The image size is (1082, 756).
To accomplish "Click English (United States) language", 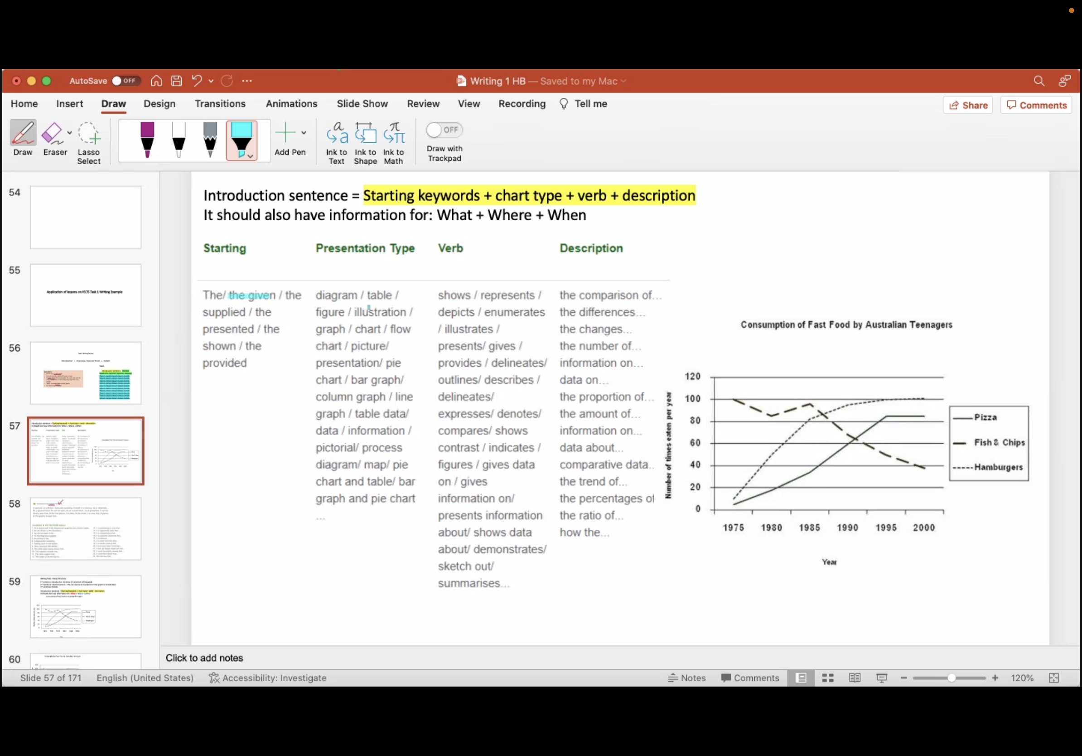I will click(145, 678).
